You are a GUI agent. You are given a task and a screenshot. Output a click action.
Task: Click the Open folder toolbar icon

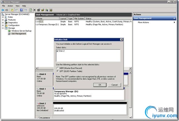click(43, 10)
